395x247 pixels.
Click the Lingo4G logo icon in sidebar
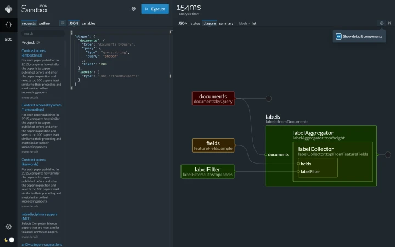[9, 9]
